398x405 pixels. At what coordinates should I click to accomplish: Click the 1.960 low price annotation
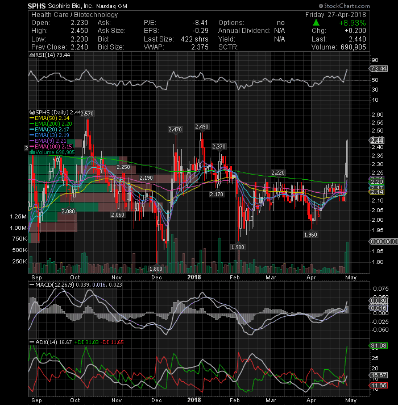click(x=310, y=234)
